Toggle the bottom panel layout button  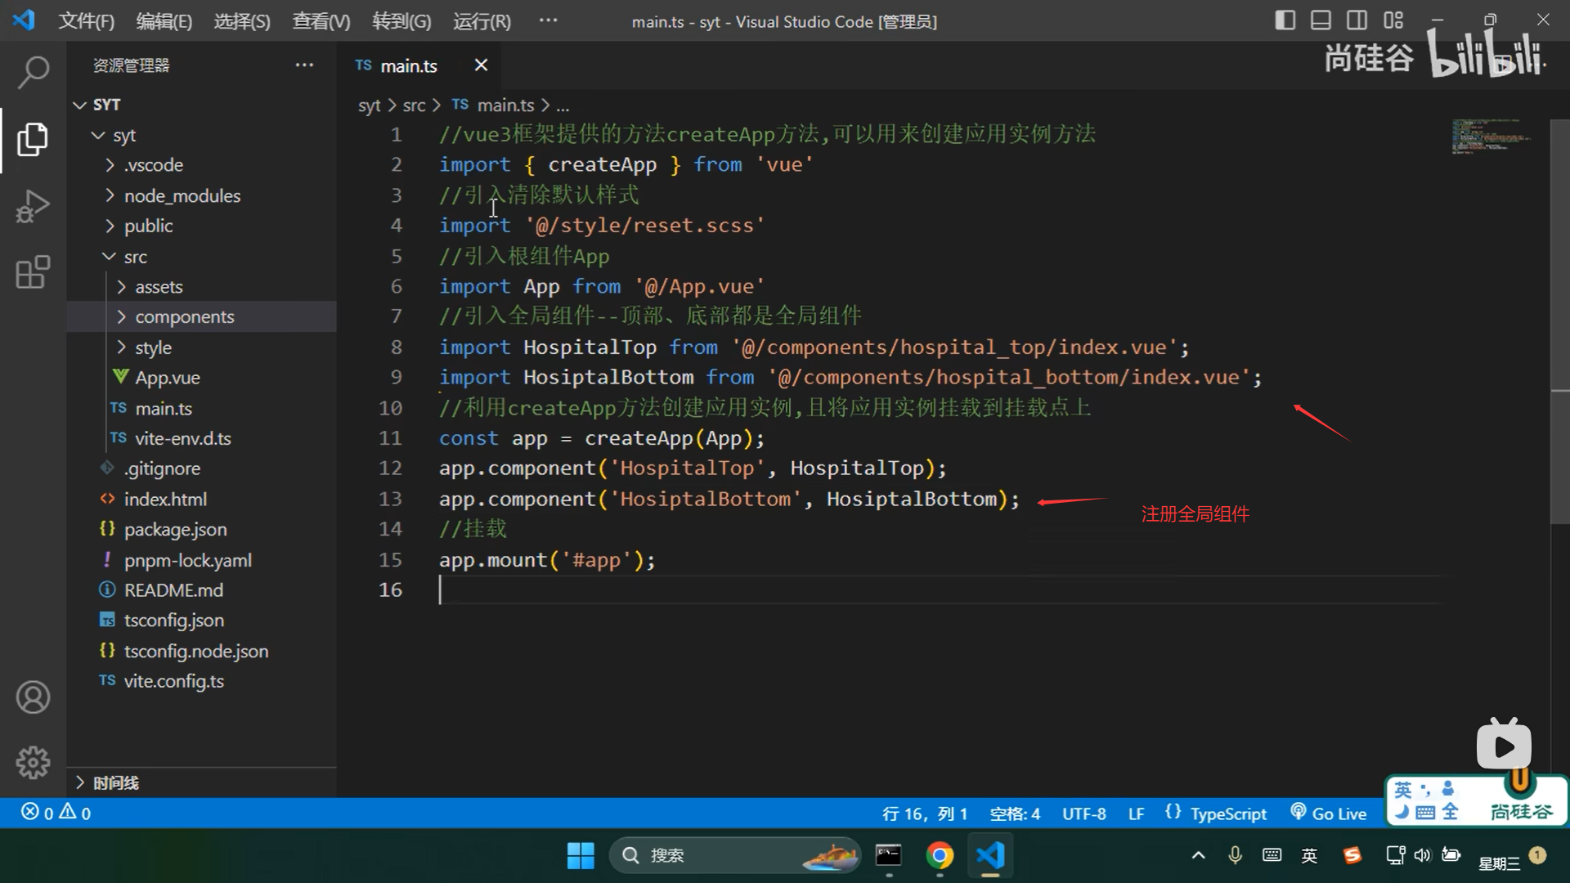pyautogui.click(x=1321, y=20)
